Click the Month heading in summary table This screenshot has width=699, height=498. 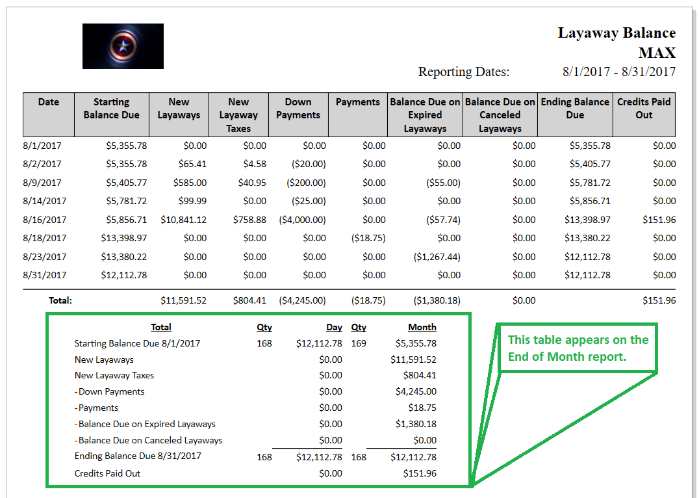[x=422, y=327]
